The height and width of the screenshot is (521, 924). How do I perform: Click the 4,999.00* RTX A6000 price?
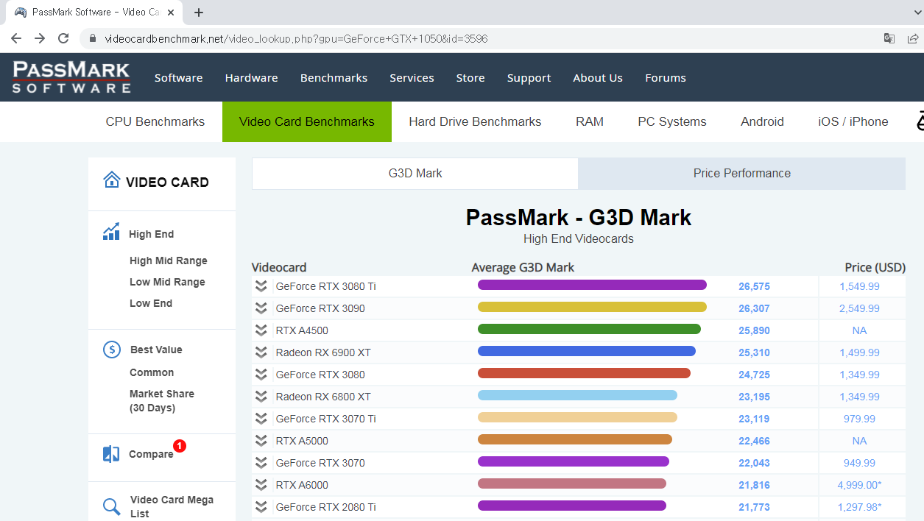(x=859, y=485)
